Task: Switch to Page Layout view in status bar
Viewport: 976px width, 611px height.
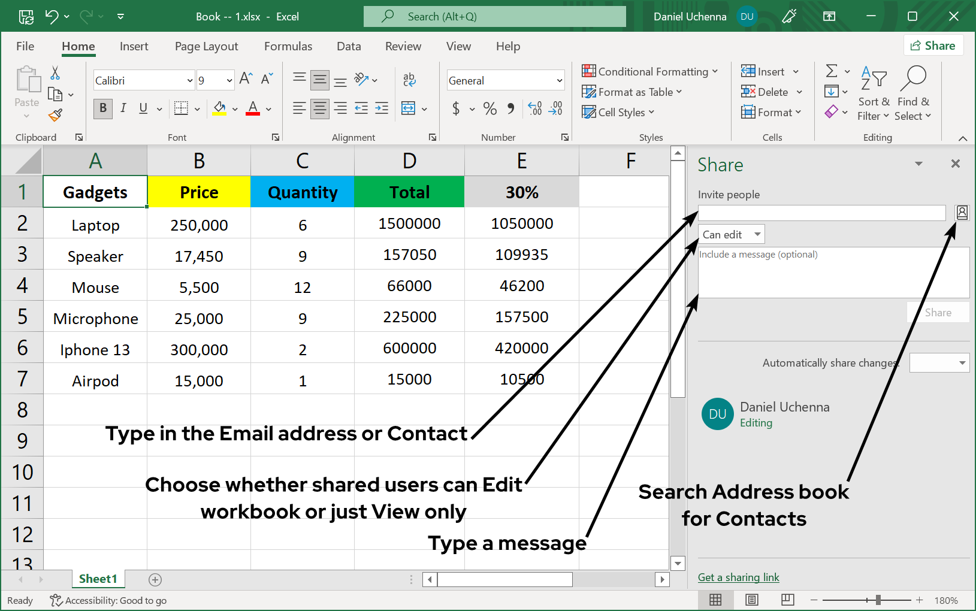Action: [752, 600]
